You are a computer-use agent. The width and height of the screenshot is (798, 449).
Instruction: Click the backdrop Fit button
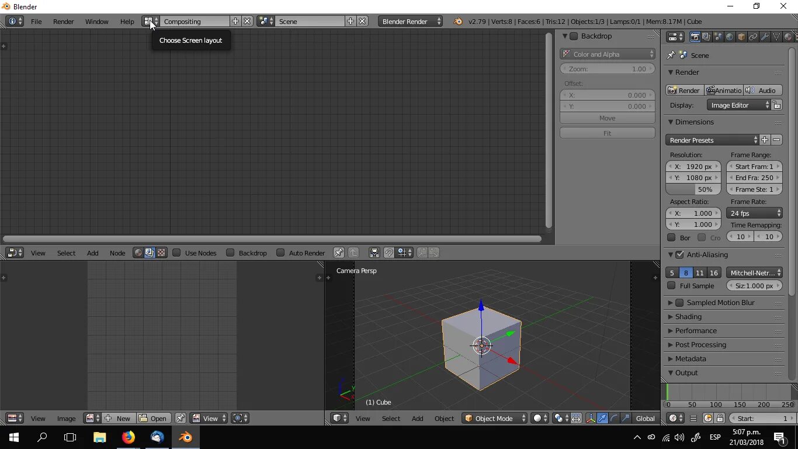click(608, 133)
